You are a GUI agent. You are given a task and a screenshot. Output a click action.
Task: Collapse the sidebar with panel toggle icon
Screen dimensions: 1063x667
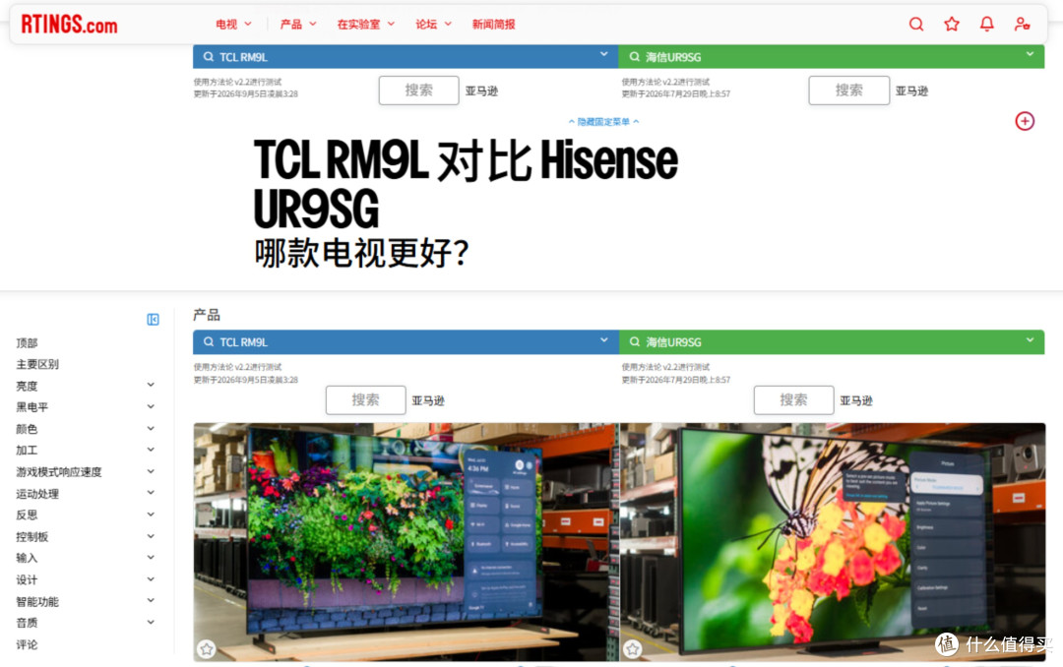click(154, 320)
